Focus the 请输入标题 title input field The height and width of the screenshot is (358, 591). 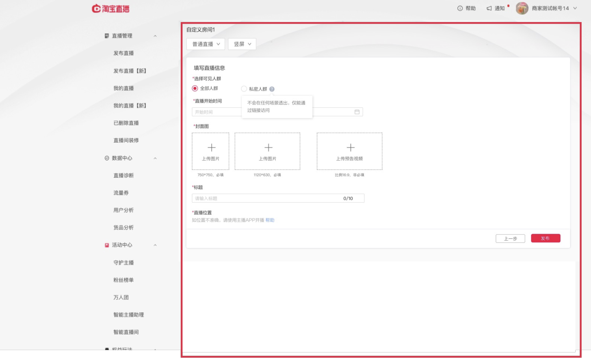click(x=278, y=198)
